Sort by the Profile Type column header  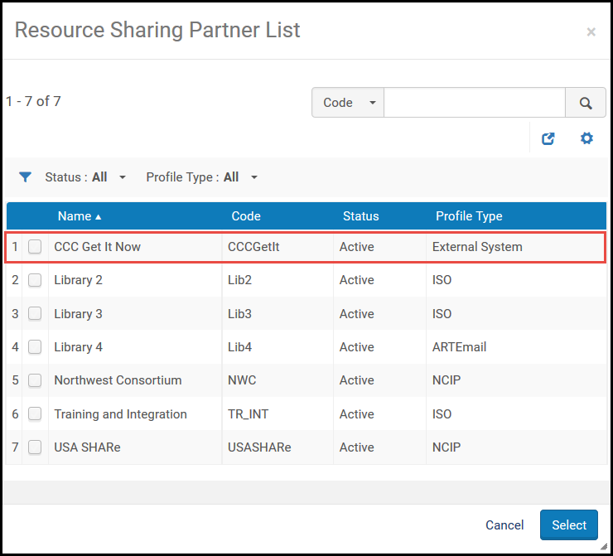(x=469, y=215)
